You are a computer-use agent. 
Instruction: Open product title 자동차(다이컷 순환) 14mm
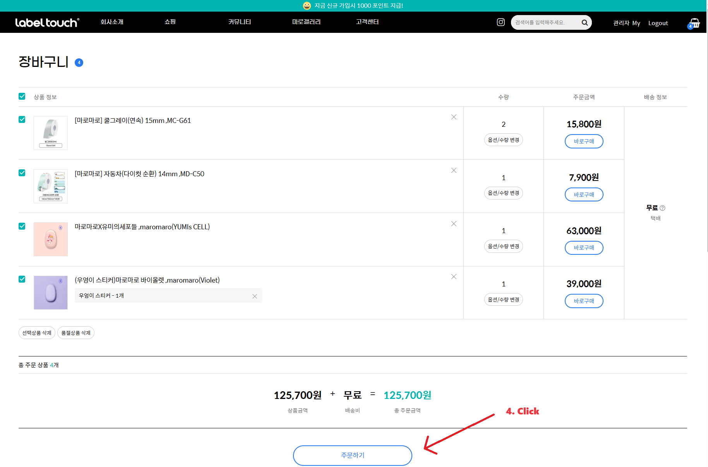coord(139,174)
